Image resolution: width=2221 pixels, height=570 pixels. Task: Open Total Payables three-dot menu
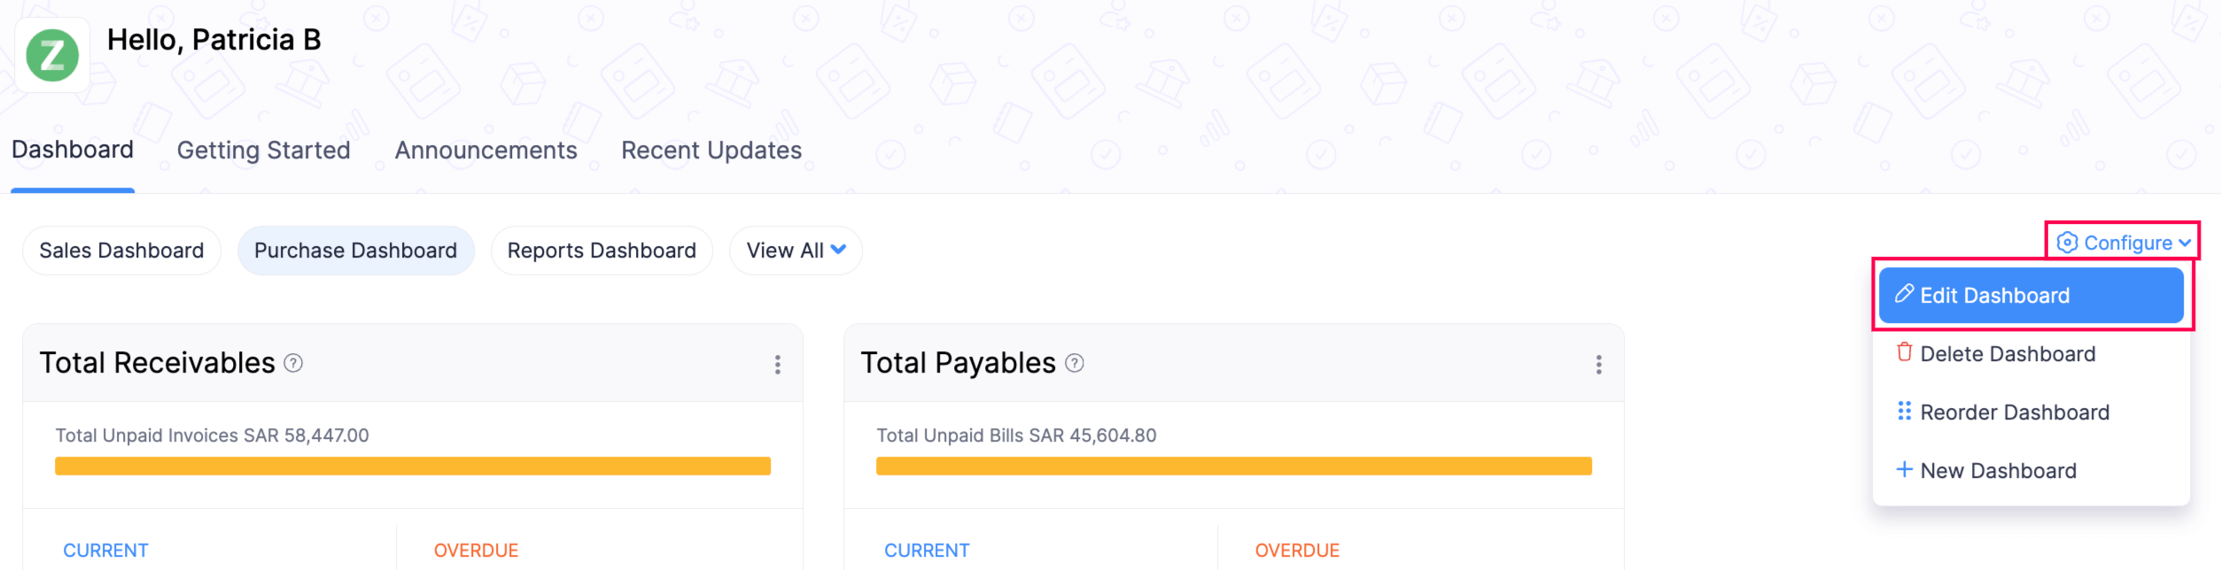(1599, 365)
